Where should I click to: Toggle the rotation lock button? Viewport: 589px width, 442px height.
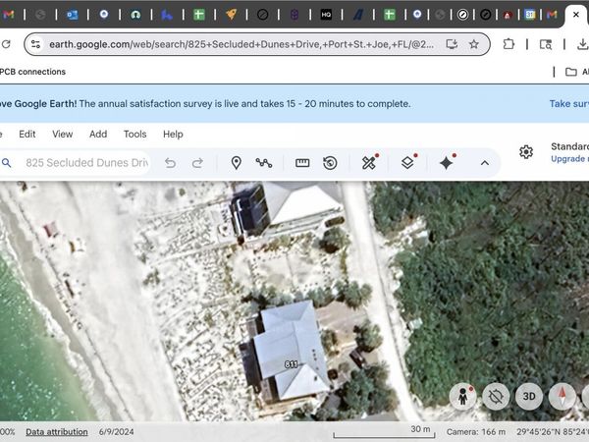(496, 397)
